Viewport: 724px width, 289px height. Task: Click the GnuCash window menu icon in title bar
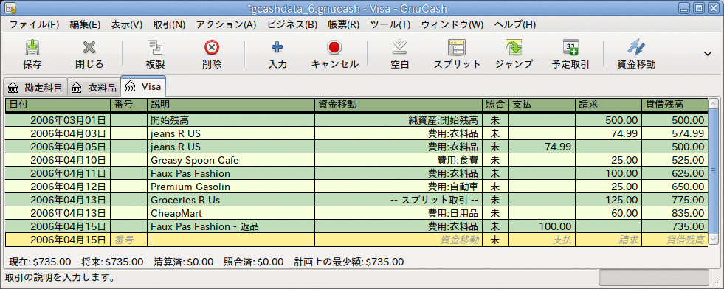(x=11, y=8)
